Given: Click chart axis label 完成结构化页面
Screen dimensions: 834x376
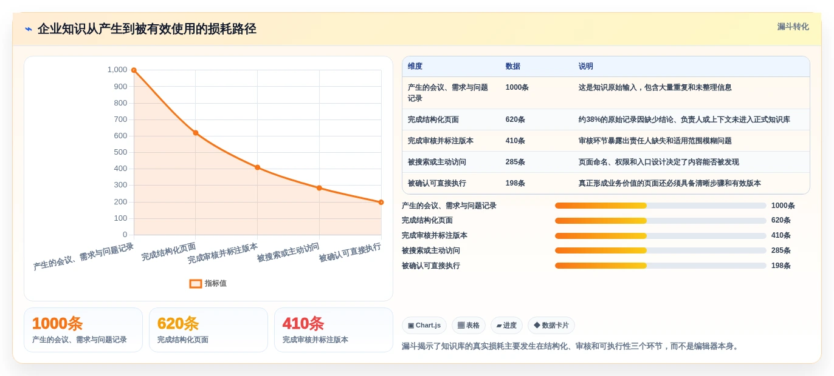Looking at the screenshot, I should point(168,252).
